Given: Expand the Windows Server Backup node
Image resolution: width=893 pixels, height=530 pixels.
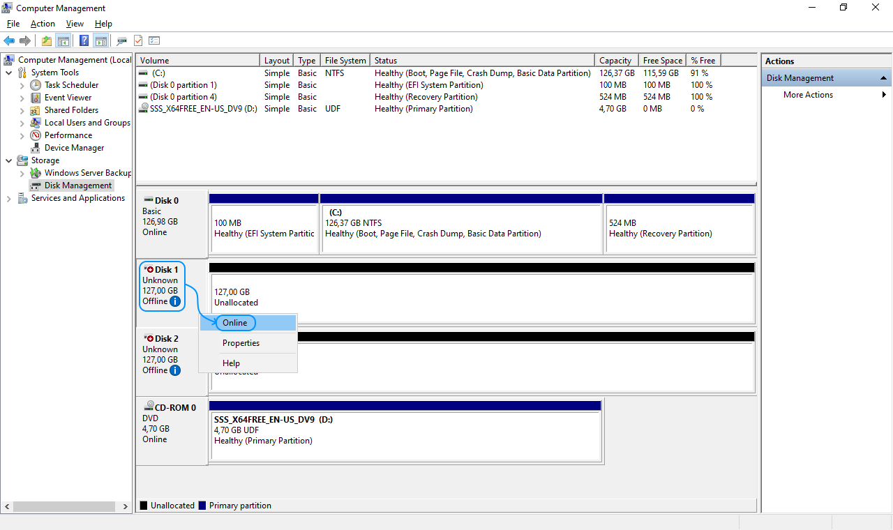Looking at the screenshot, I should [22, 173].
